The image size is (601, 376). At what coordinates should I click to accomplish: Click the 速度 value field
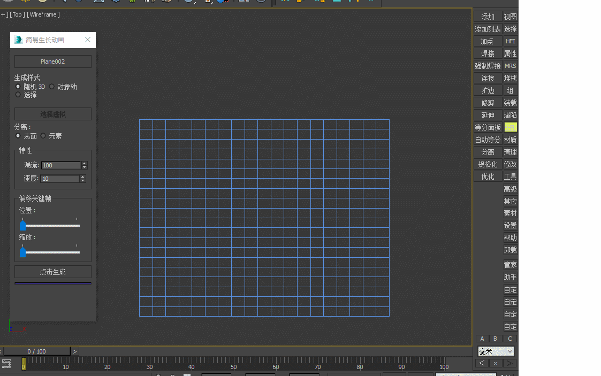60,179
